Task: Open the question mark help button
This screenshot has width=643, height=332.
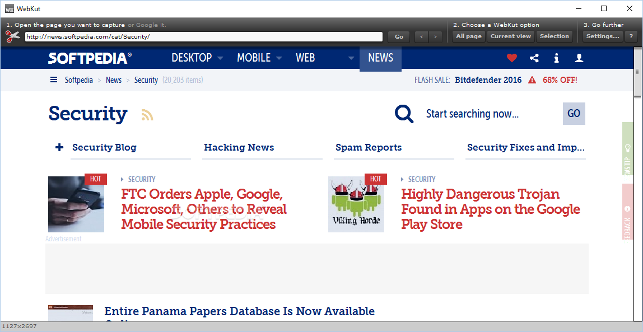Action: 631,36
